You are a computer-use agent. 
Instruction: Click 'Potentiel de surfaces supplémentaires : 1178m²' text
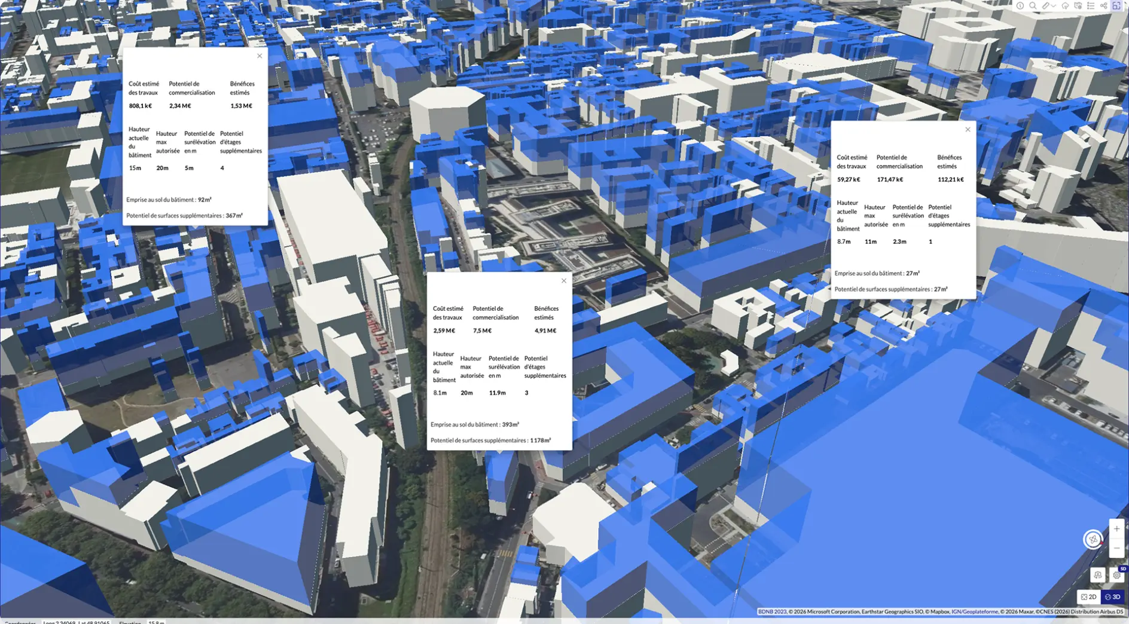(491, 440)
